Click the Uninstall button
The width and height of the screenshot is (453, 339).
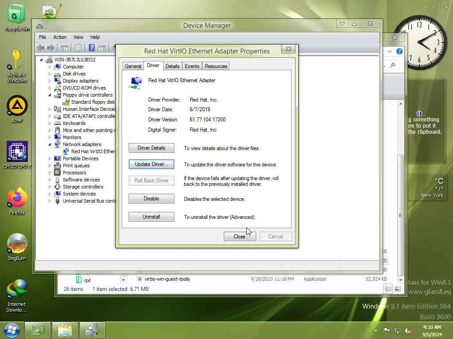151,217
